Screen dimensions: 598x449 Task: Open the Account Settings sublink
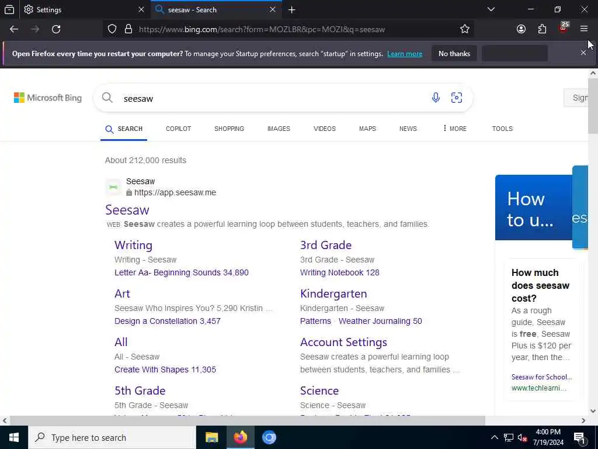343,342
